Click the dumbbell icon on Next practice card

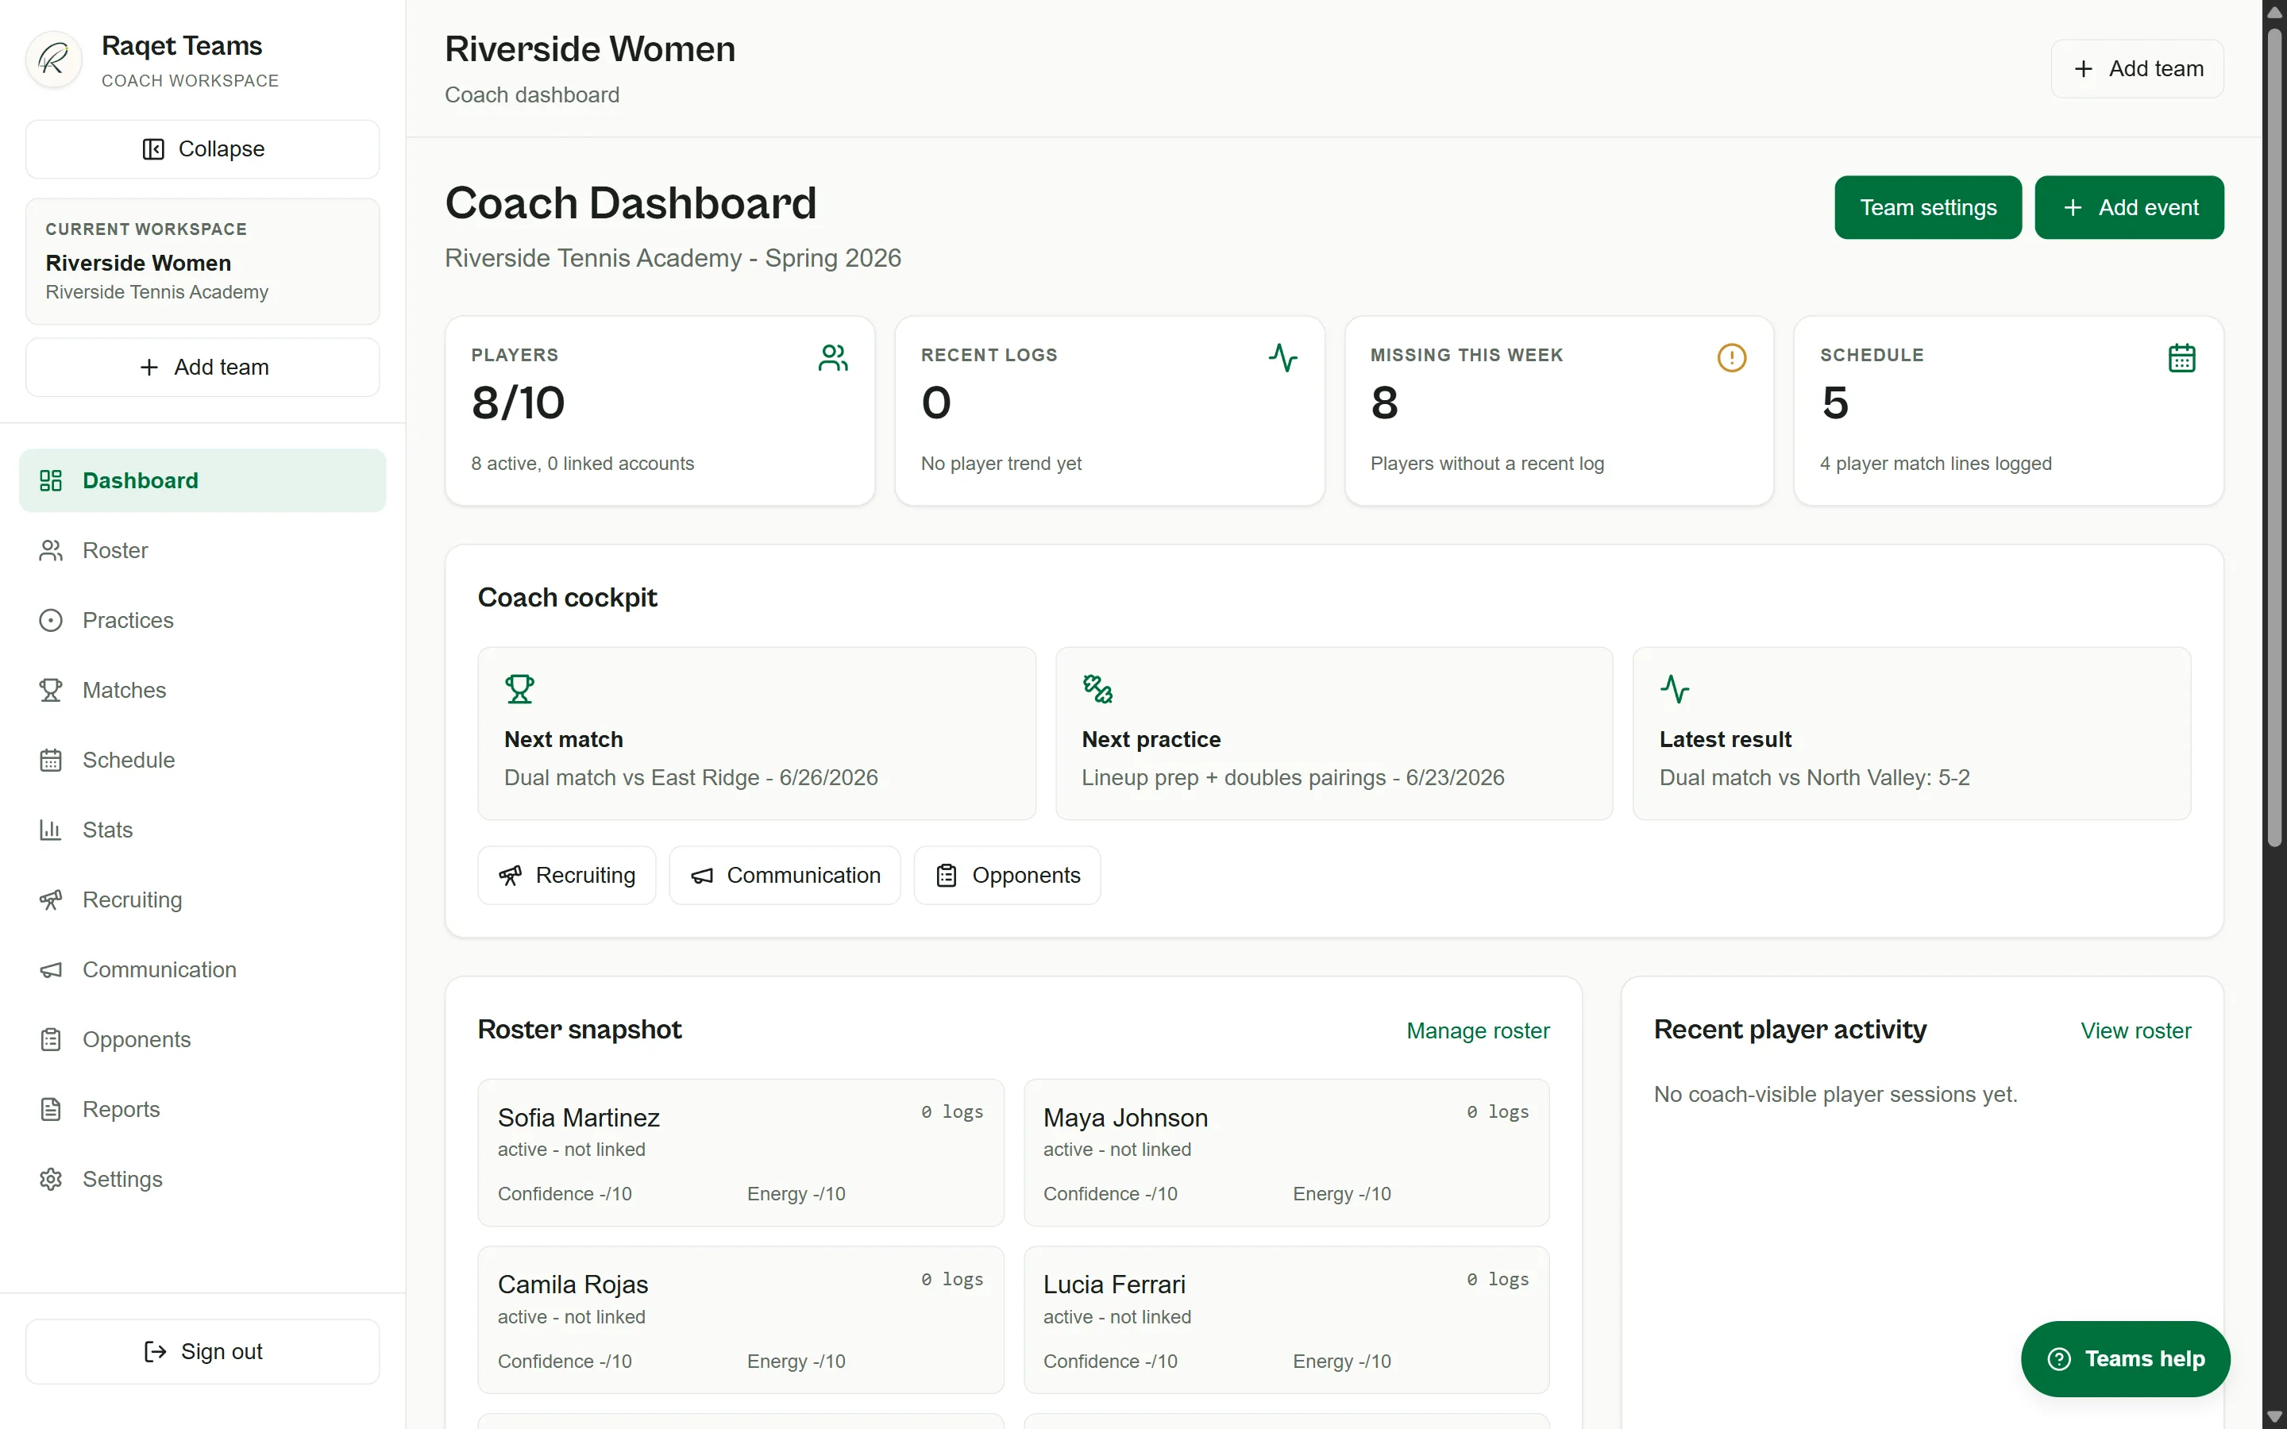tap(1097, 689)
